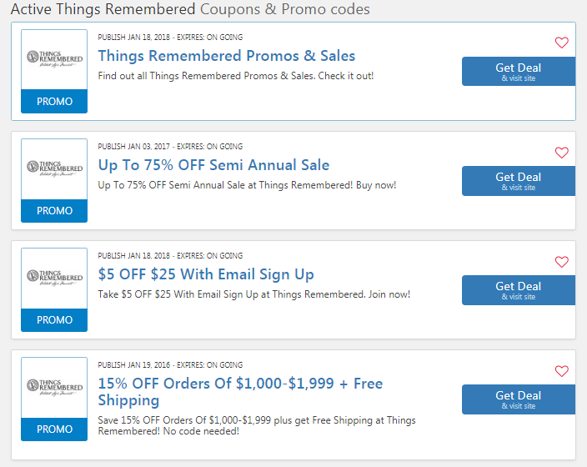
Task: Click PROMO label on Semi Annual Sale coupon
Action: coord(54,210)
